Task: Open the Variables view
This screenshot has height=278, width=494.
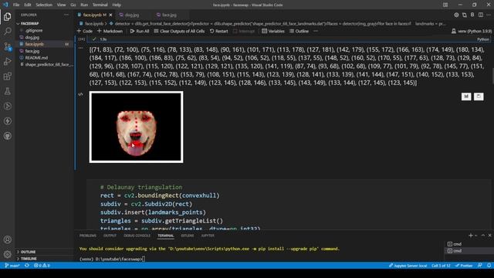Action: (273, 31)
